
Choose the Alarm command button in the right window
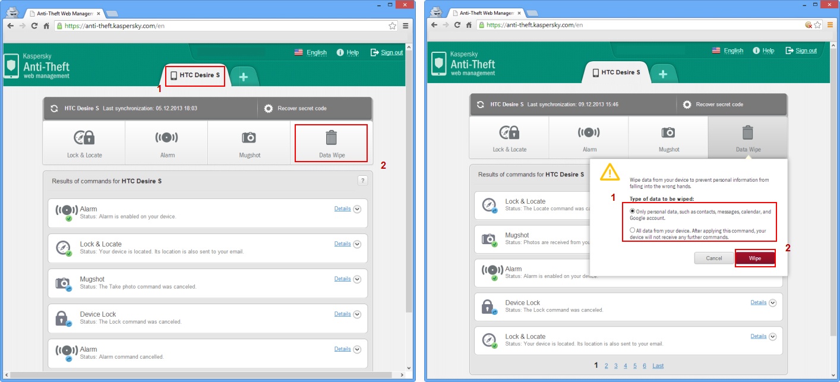point(589,138)
